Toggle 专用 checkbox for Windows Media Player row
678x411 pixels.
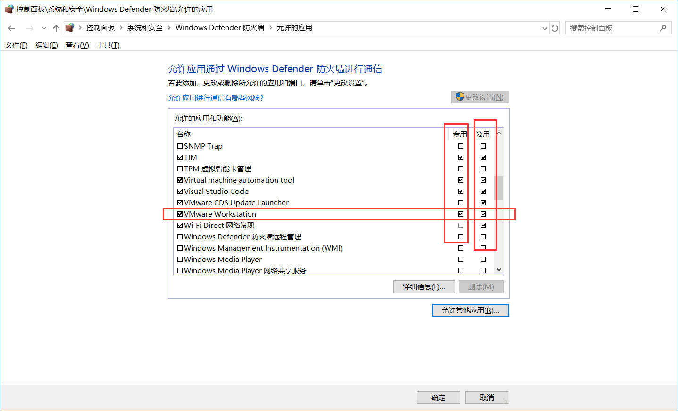click(460, 260)
